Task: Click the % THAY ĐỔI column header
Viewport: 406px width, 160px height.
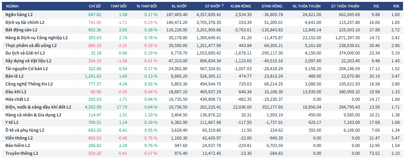Action: click(147, 6)
